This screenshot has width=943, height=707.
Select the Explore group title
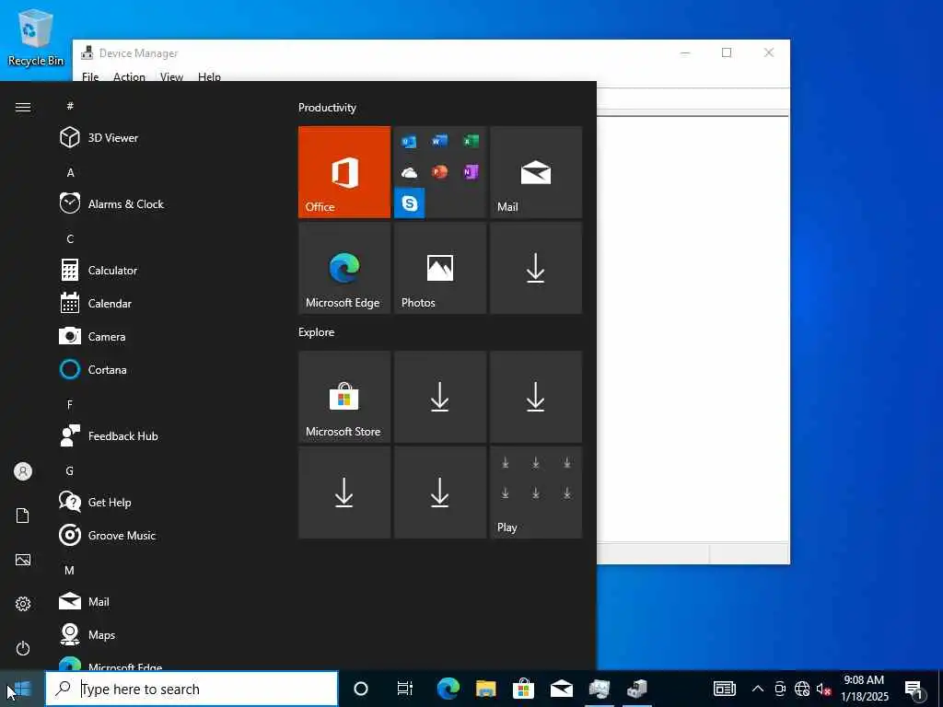pos(317,331)
